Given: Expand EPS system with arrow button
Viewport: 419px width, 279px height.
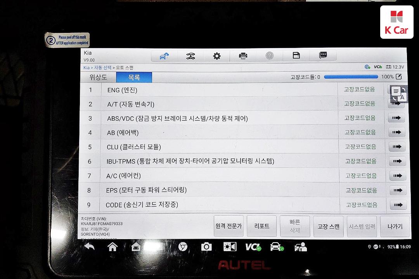Looking at the screenshot, I should coord(397,190).
